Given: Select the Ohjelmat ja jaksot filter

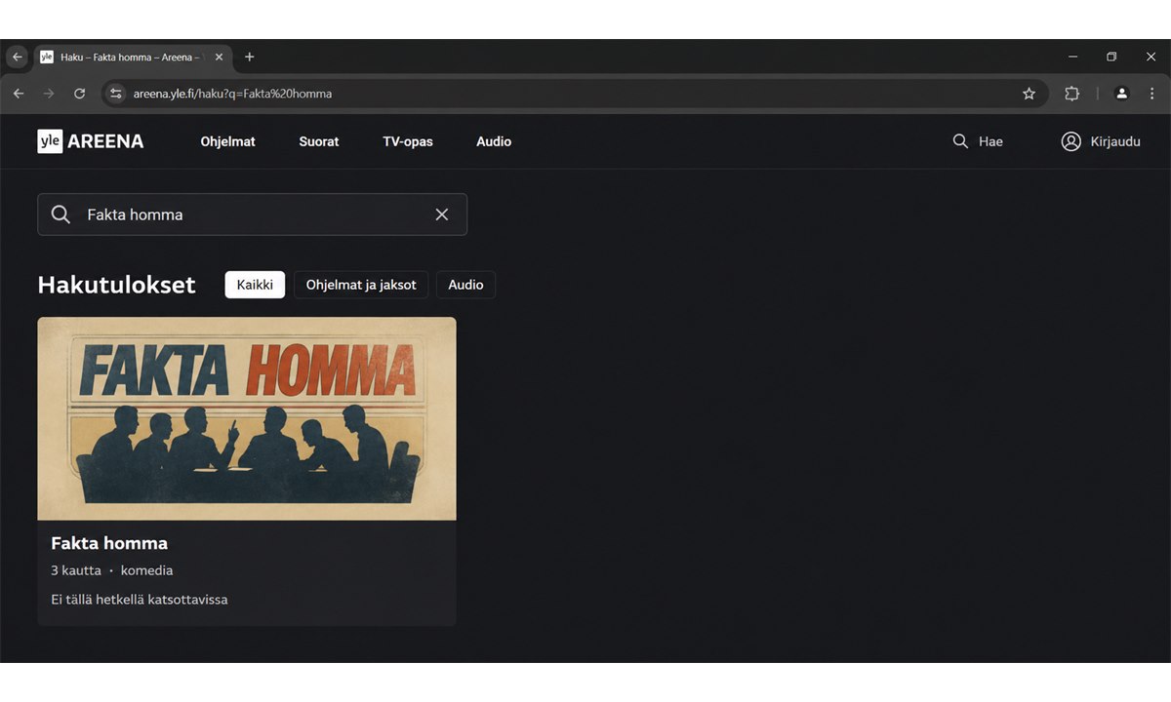Looking at the screenshot, I should coord(361,285).
